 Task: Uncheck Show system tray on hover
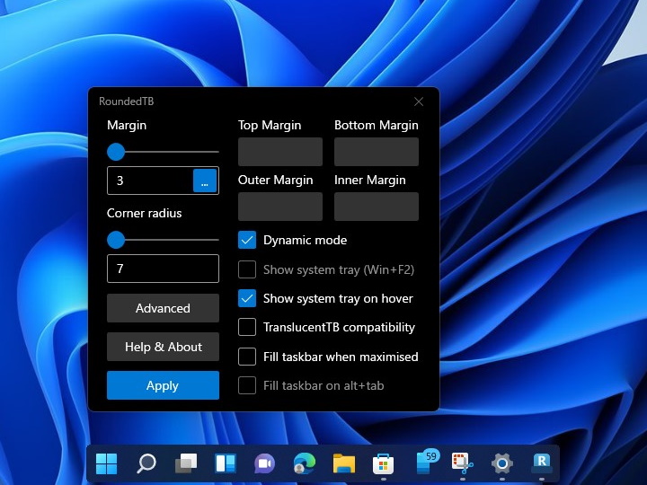247,298
